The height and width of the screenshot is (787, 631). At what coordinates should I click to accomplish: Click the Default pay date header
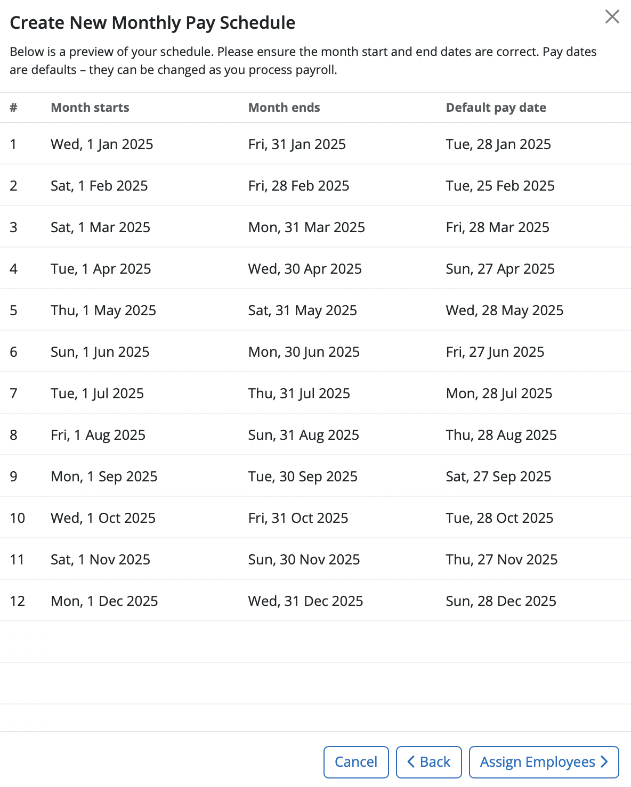click(496, 108)
